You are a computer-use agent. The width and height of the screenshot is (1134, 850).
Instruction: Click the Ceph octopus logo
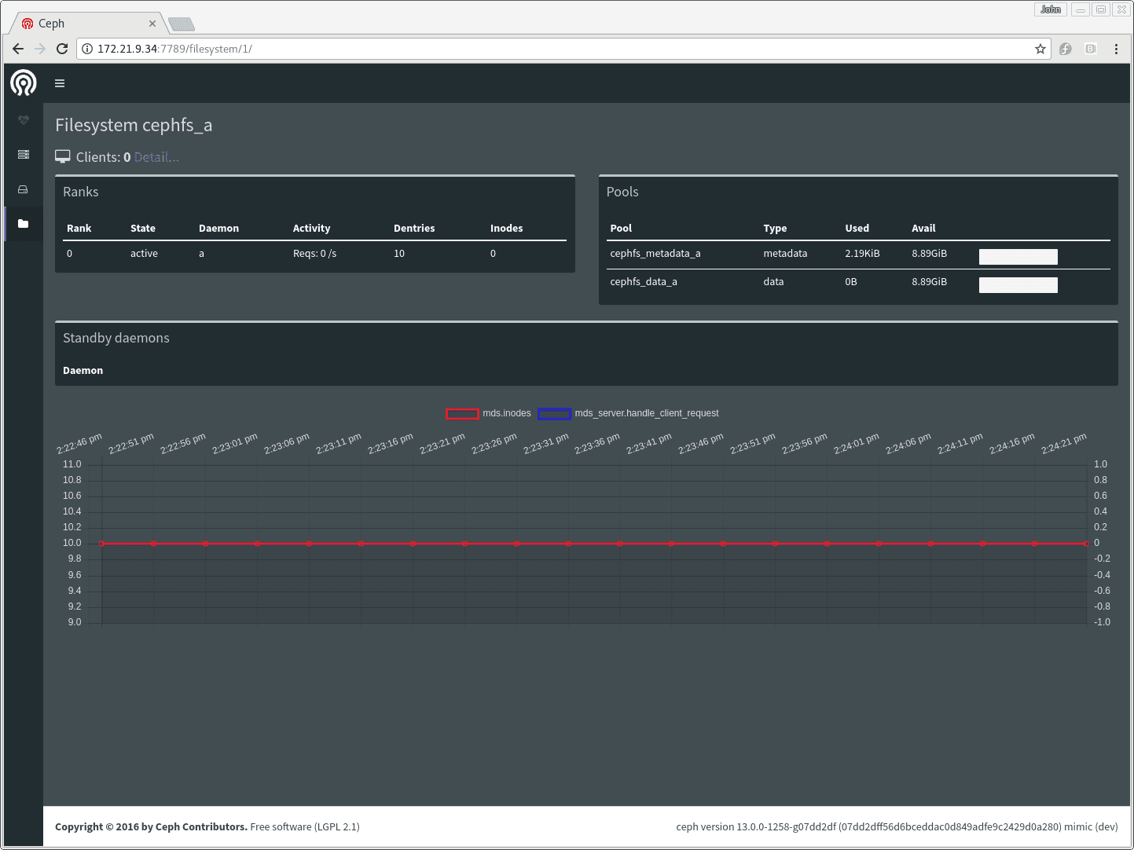coord(24,82)
